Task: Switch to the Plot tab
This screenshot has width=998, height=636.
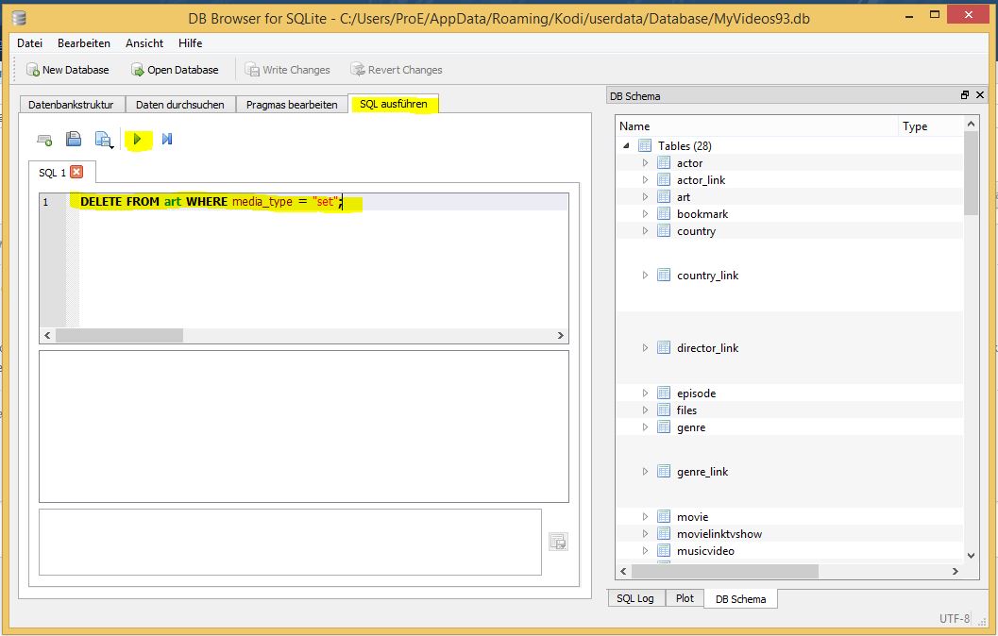Action: tap(685, 598)
